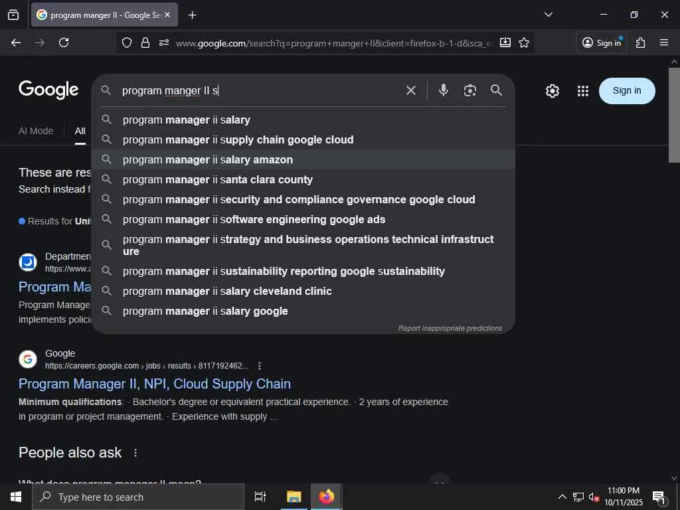Open the Firefox extensions icon
Image resolution: width=680 pixels, height=510 pixels.
(x=641, y=42)
